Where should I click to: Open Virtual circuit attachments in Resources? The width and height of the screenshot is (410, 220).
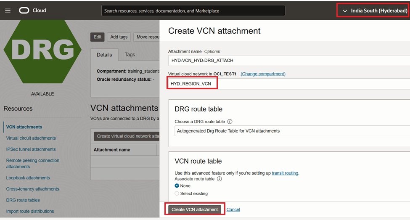point(31,138)
